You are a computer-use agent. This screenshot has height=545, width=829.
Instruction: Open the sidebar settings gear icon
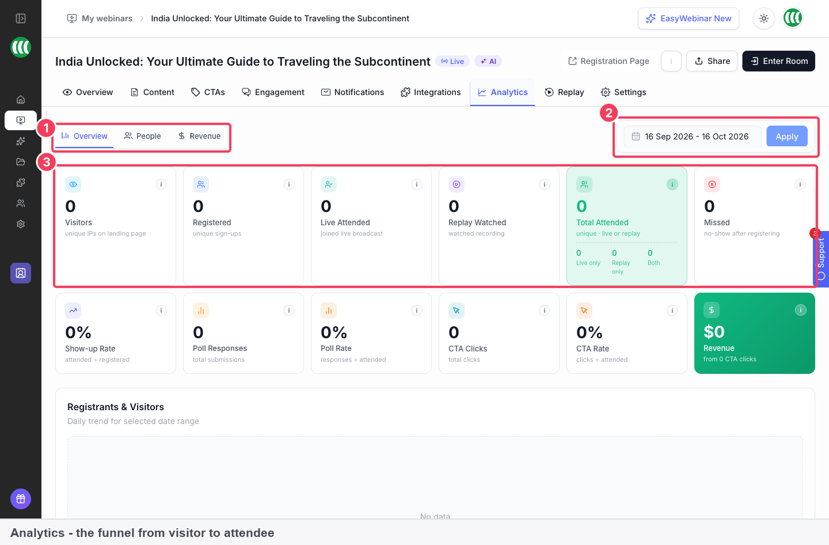21,224
